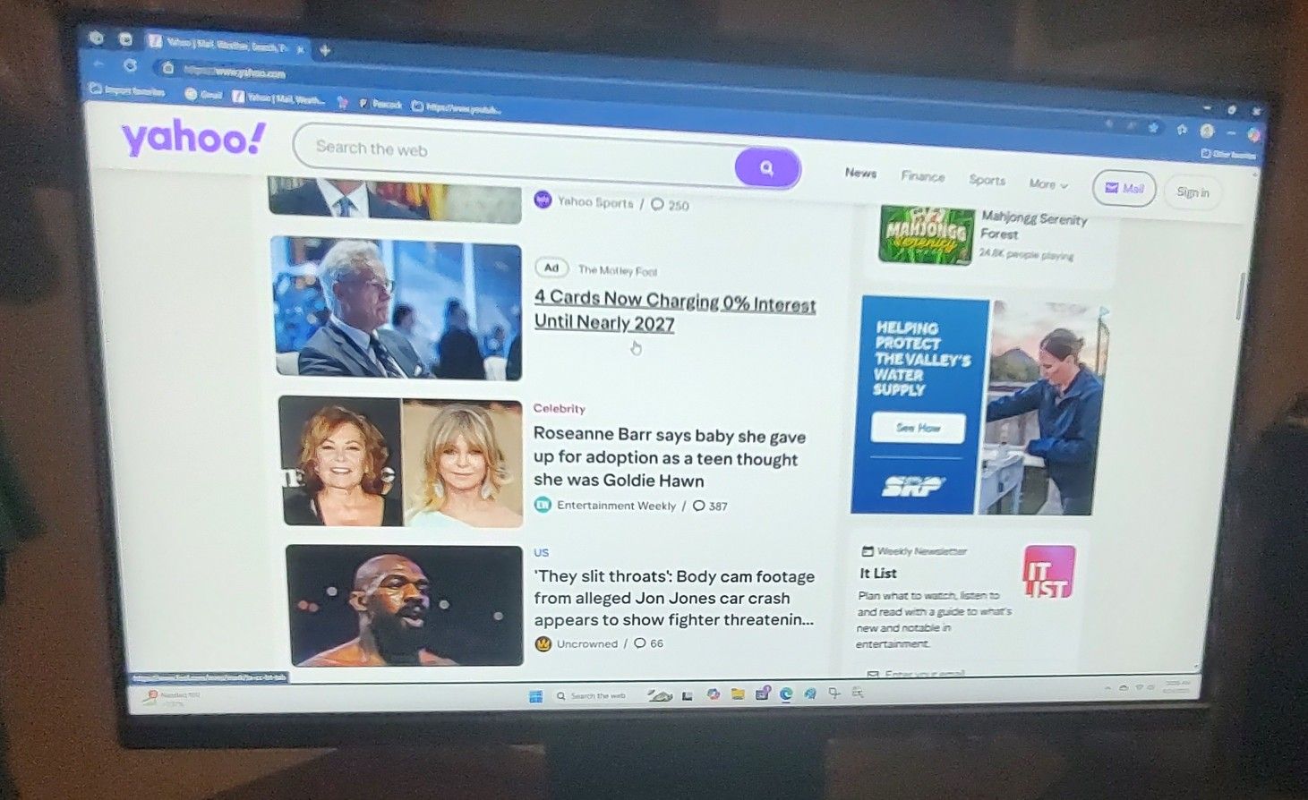Open File Explorer from the taskbar

coord(738,694)
